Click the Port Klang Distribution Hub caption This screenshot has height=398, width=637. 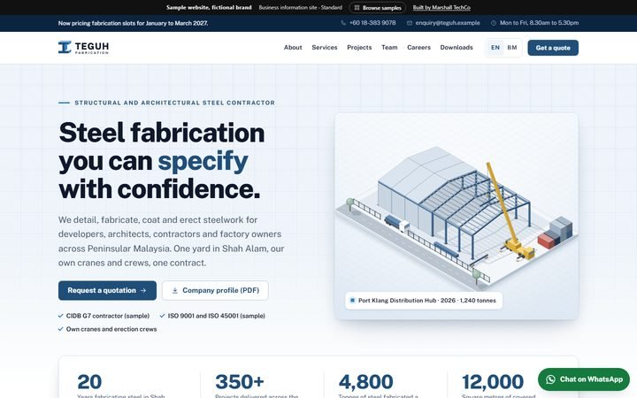point(424,301)
